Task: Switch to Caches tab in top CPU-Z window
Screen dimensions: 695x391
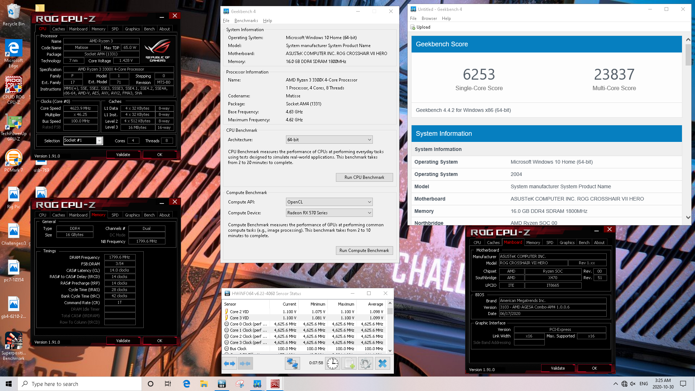Action: (58, 29)
